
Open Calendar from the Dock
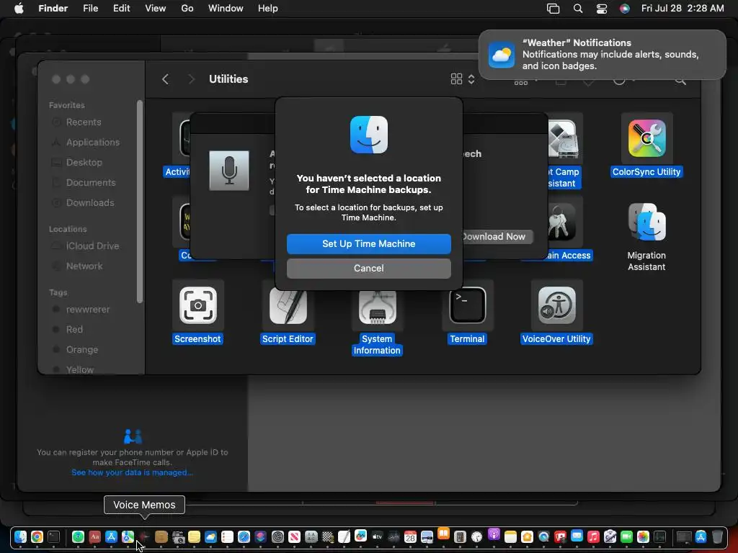coord(410,536)
